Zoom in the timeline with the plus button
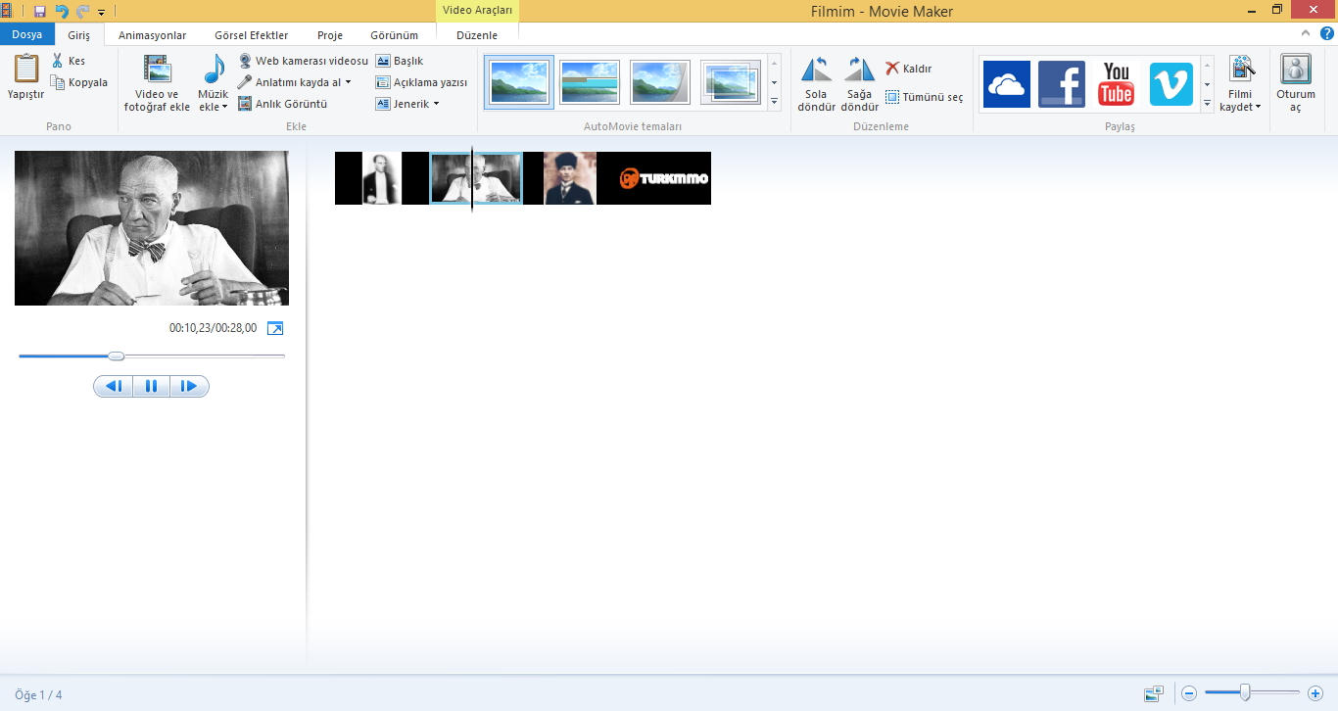 (x=1315, y=693)
